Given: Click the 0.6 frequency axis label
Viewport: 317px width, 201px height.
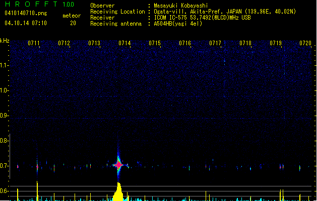Looking at the screenshot, I should 6,191.
